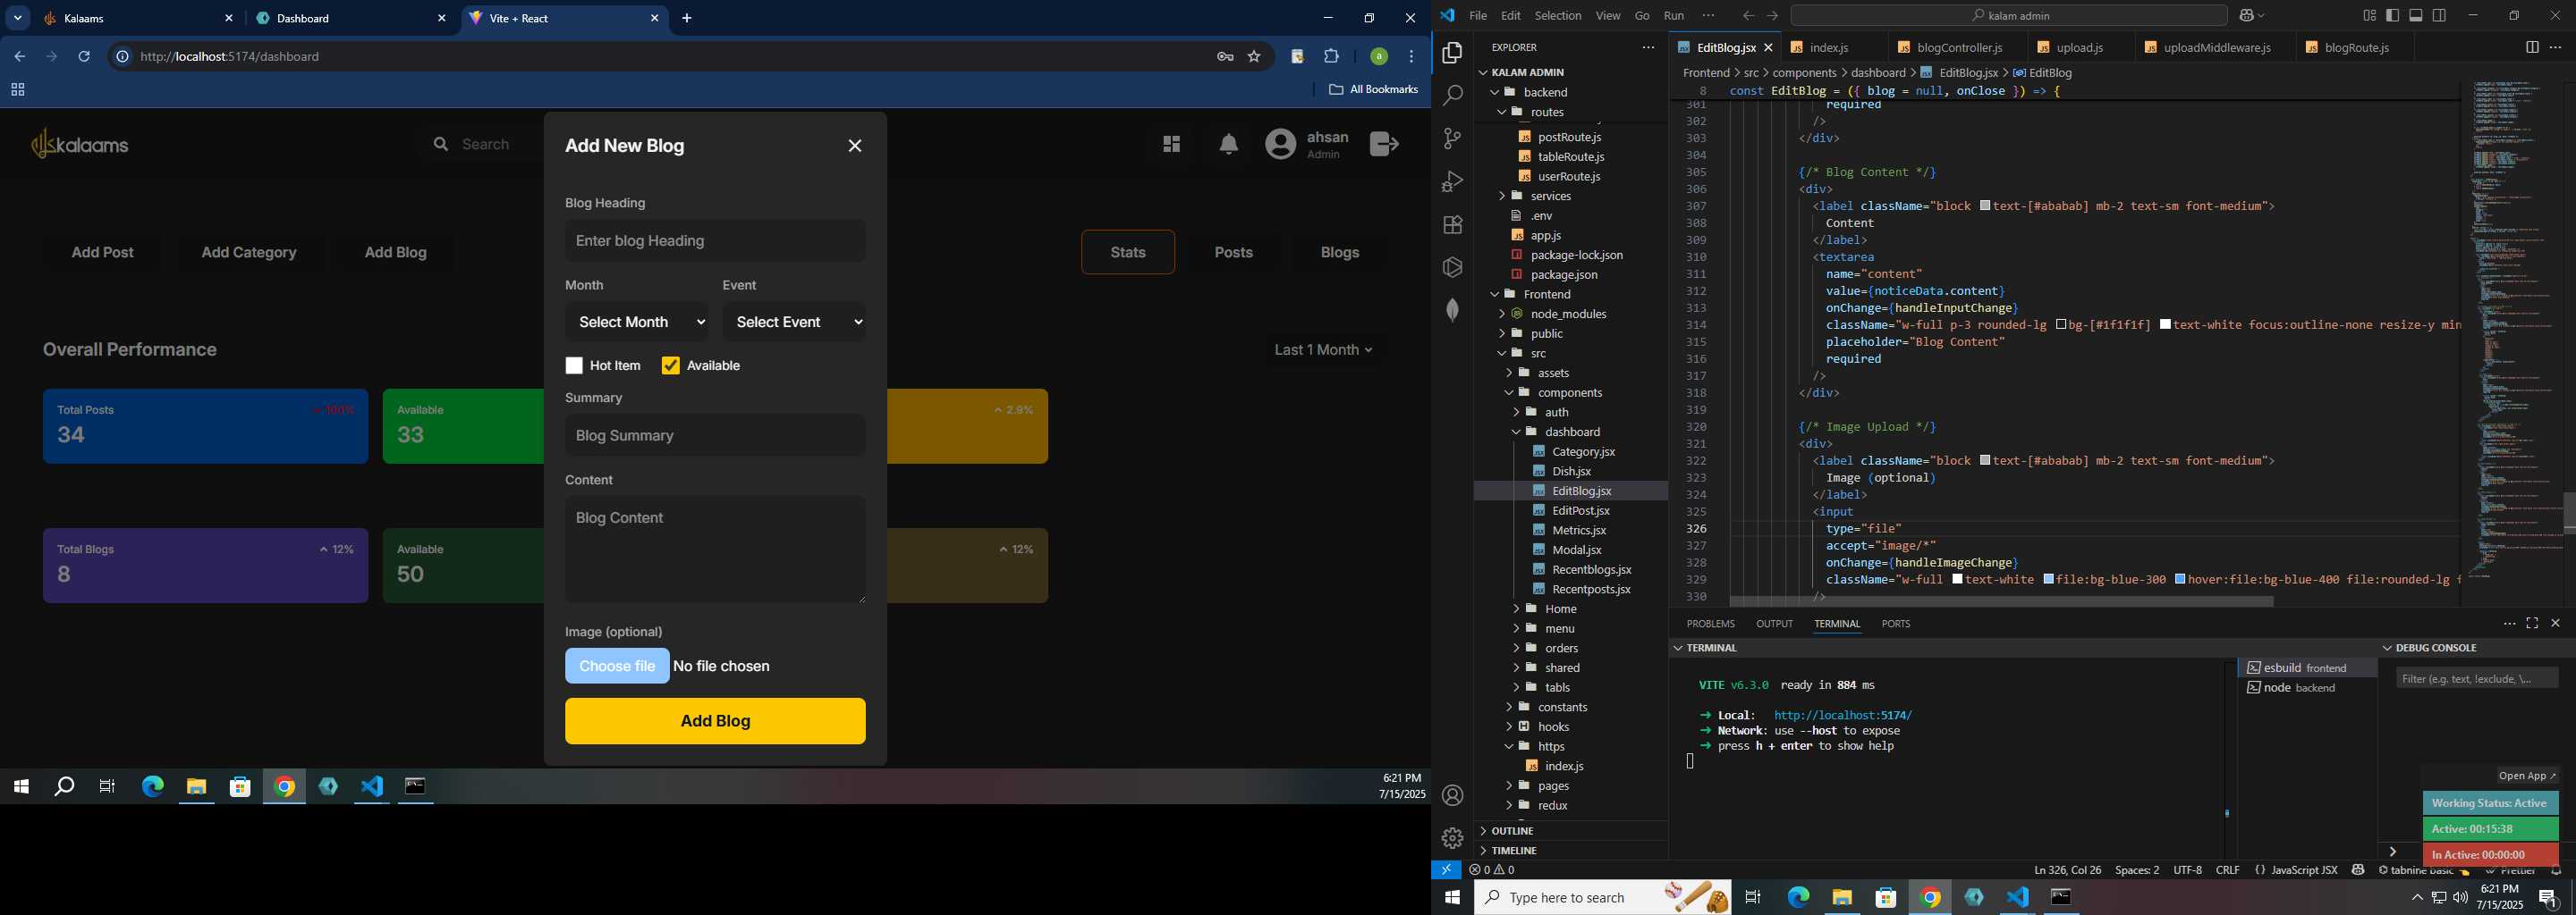Open VS Code Search view icon
This screenshot has height=915, width=2576.
(x=1452, y=96)
